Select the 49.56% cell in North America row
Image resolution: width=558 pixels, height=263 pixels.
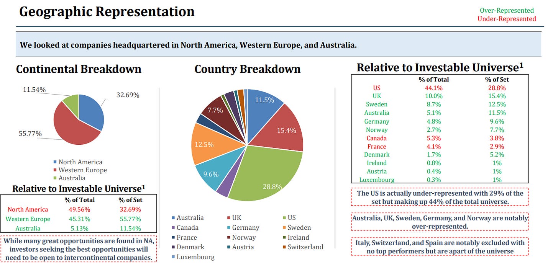click(x=80, y=209)
